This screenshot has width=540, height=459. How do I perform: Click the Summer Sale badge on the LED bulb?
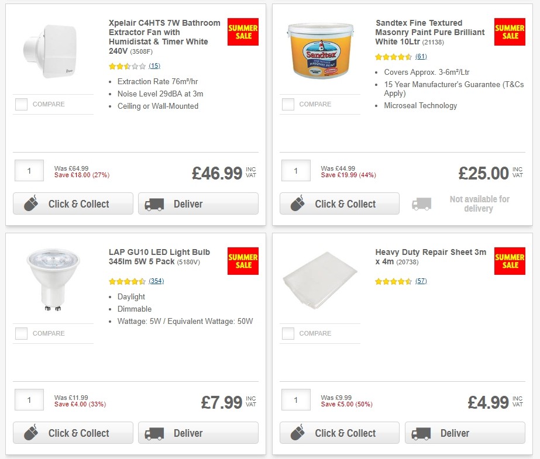pos(243,261)
